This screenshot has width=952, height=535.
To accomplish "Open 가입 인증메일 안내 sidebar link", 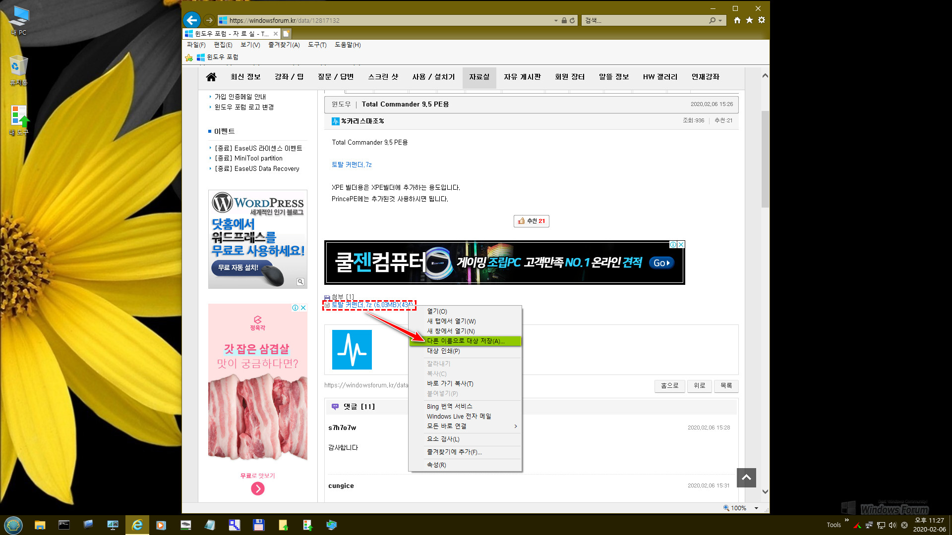I will (x=240, y=97).
